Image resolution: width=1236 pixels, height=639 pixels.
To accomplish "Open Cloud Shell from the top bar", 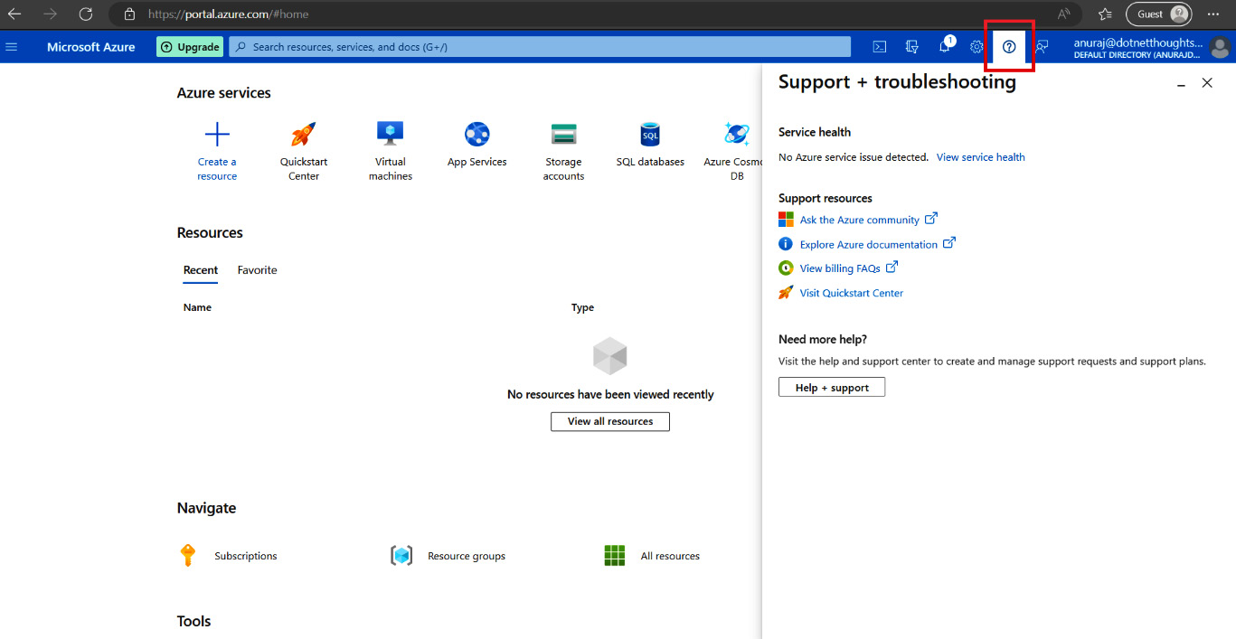I will (x=879, y=47).
